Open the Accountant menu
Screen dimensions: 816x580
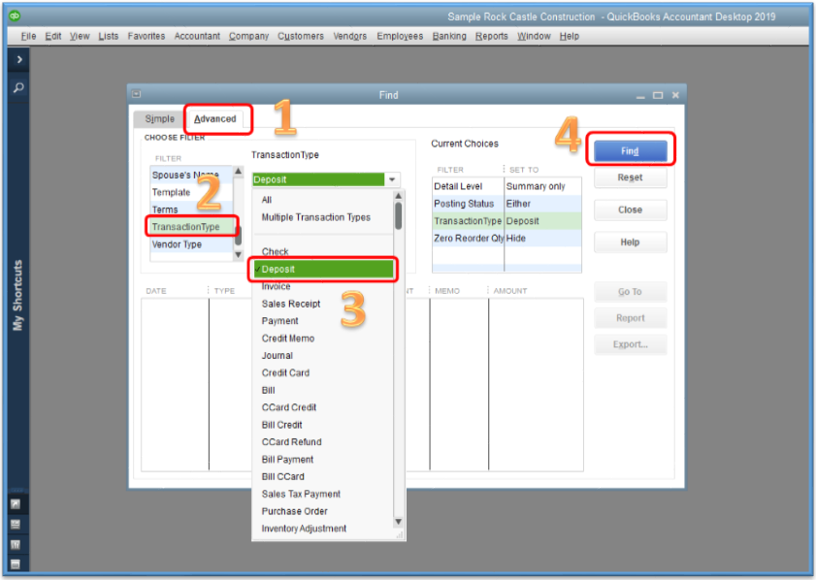click(197, 36)
